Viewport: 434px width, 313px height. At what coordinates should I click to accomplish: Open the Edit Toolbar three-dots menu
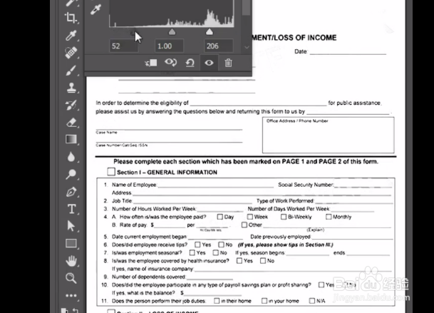(71, 296)
